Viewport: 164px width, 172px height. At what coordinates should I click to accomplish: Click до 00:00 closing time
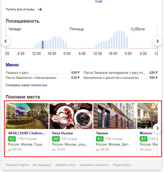(x=102, y=150)
